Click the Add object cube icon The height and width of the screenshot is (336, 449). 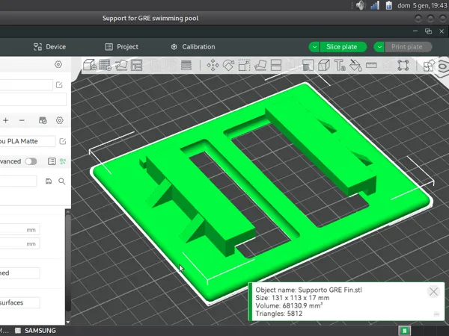pyautogui.click(x=90, y=65)
